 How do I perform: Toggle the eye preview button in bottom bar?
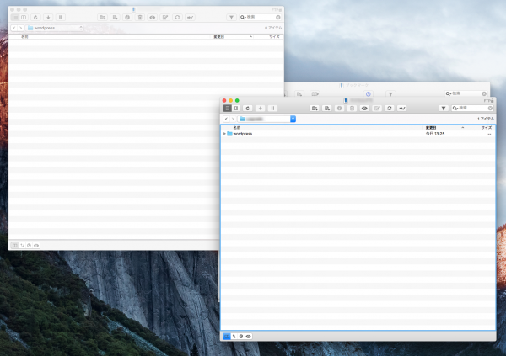[248, 337]
